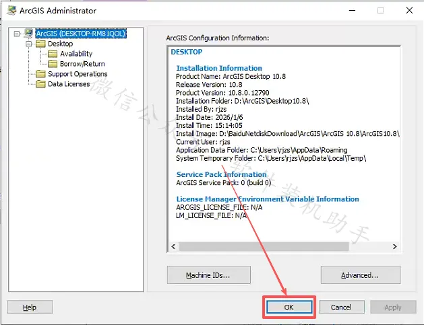Select Data Licenses in the tree
Viewport: 424px width, 325px height.
[69, 84]
